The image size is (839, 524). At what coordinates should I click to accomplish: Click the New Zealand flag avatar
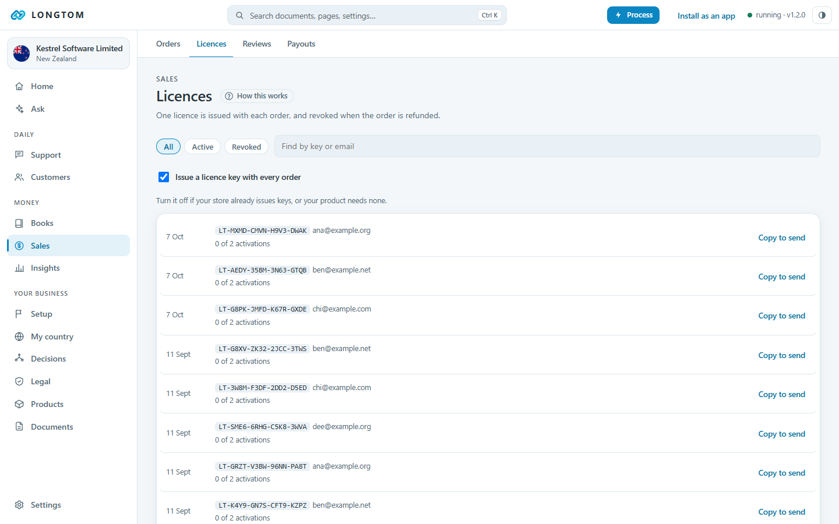pyautogui.click(x=22, y=54)
